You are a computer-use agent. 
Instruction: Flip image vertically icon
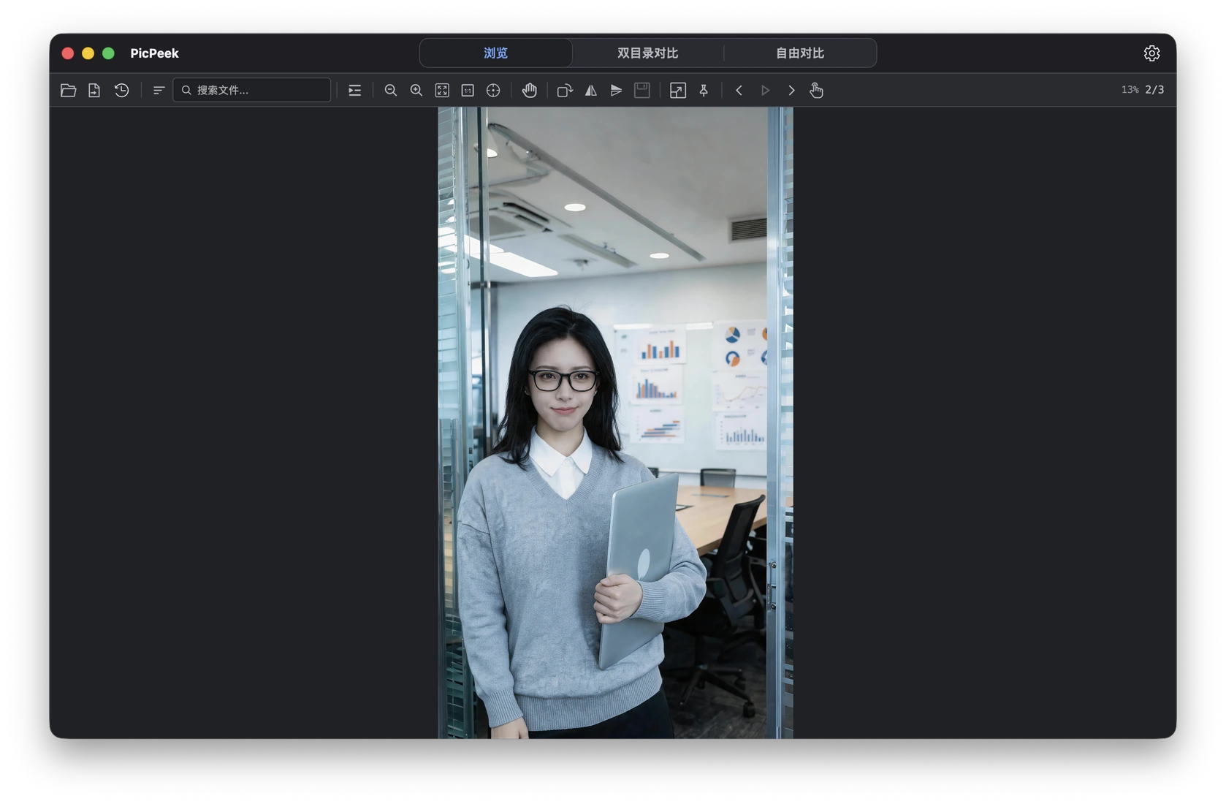(x=617, y=90)
